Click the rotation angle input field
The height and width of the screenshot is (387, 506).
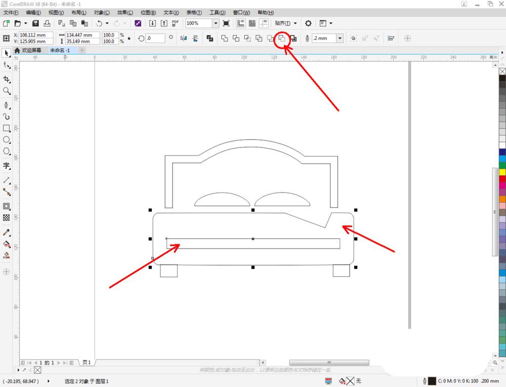[155, 38]
